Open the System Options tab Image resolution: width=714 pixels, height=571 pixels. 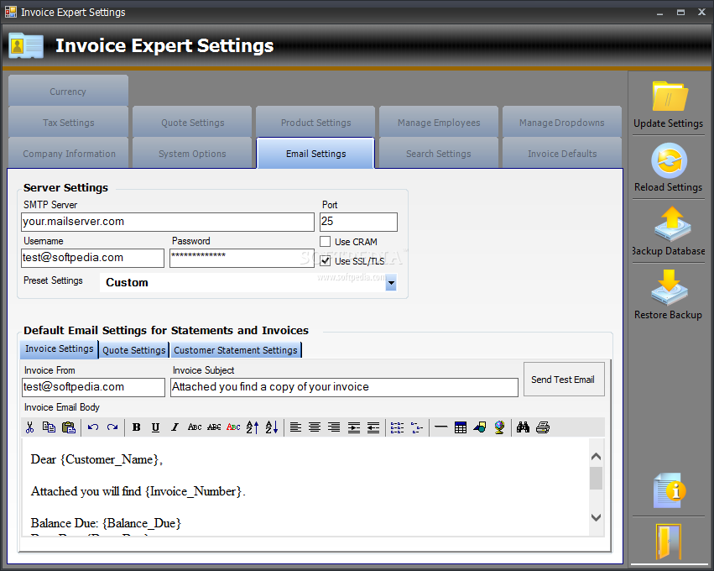click(x=192, y=154)
